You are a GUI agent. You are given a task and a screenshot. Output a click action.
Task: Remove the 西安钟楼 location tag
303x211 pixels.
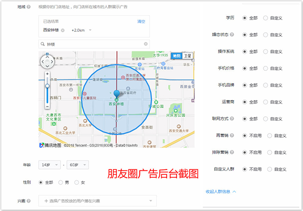tap(63, 30)
